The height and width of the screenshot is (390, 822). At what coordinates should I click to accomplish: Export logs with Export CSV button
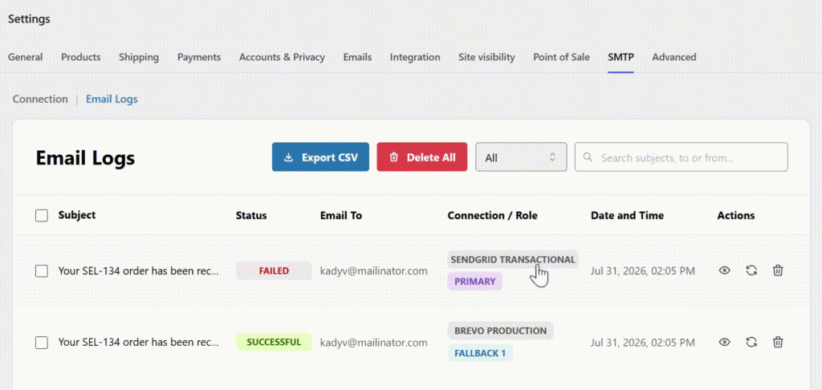point(320,157)
